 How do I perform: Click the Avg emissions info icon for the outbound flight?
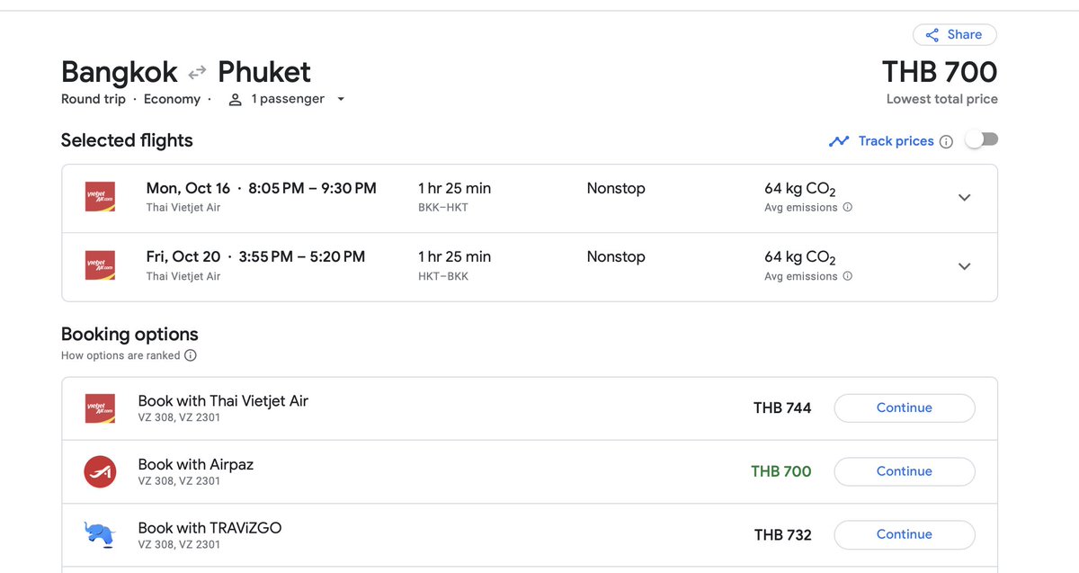848,207
